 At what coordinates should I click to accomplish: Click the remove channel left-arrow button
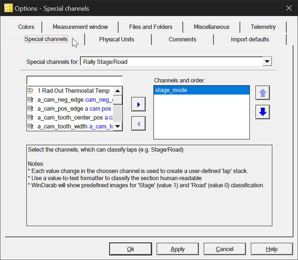138,124
